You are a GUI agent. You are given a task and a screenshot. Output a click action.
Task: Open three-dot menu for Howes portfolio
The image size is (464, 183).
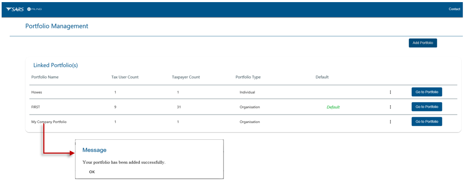[x=390, y=92]
